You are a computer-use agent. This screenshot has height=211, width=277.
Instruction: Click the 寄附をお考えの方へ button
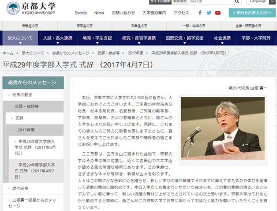[x=252, y=13]
